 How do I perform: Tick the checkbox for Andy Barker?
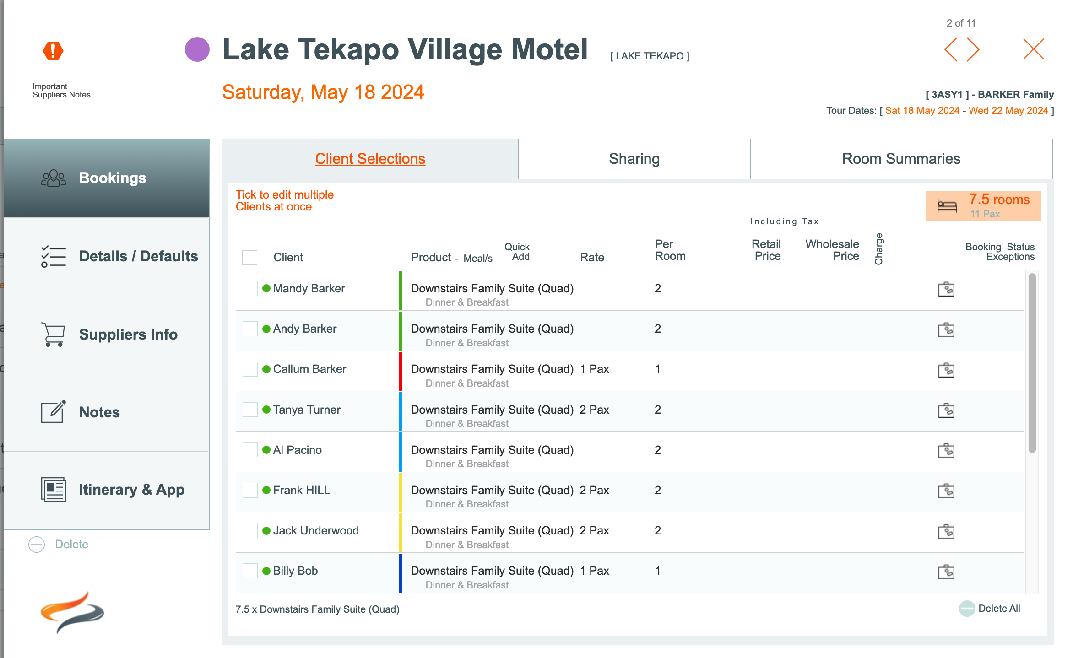(249, 329)
